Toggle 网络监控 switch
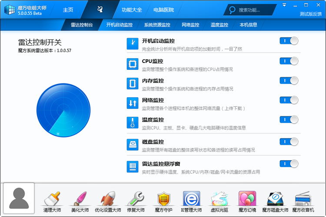Screen dimensions: 326x217 click(x=289, y=100)
